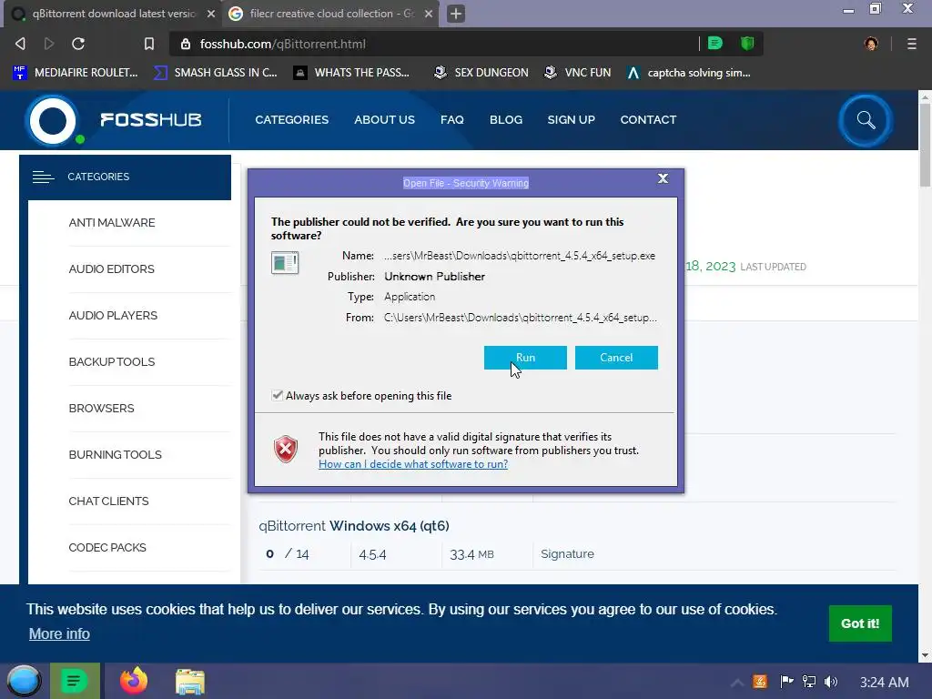This screenshot has width=932, height=699.
Task: Open SMASH GLASS IN C... bookmark
Action: (x=216, y=73)
